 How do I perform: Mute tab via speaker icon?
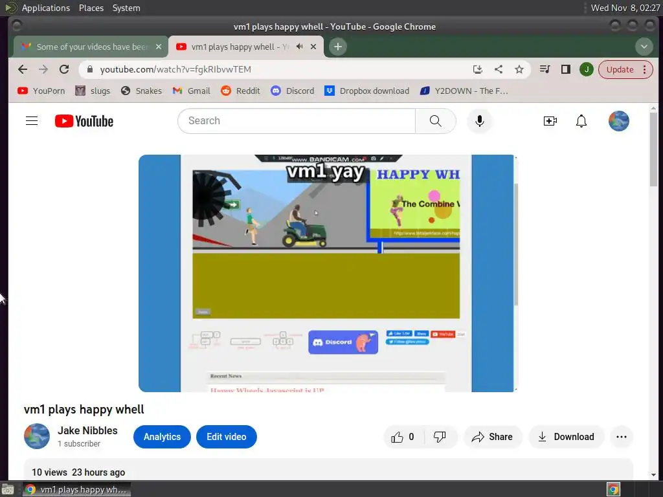(299, 47)
